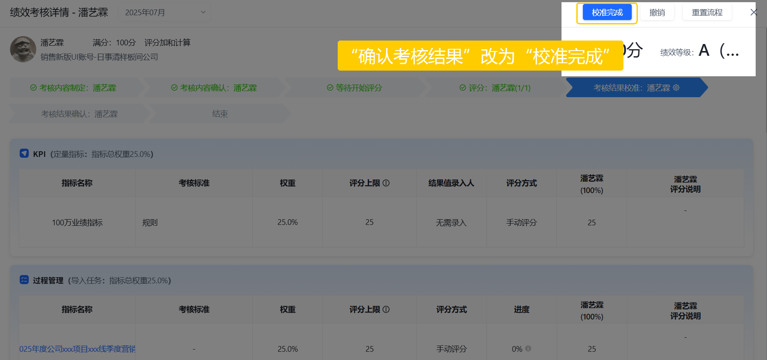The image size is (767, 360).
Task: Click check icon on 评分 step
Action: pos(462,88)
